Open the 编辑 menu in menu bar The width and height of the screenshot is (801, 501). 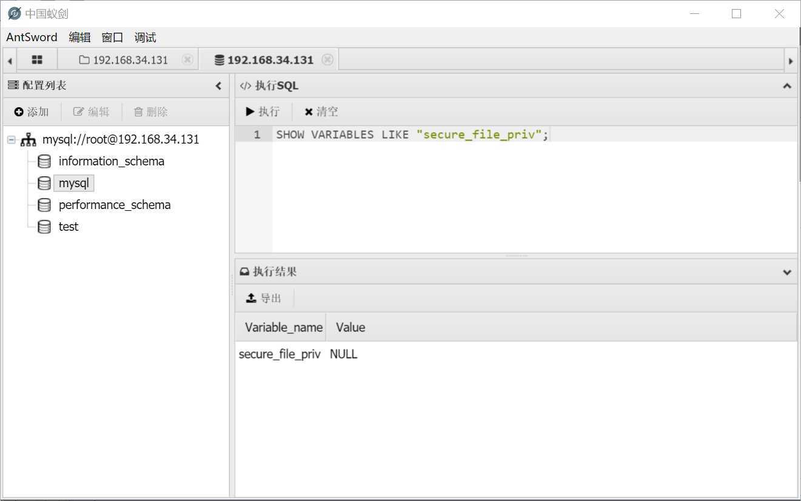pyautogui.click(x=79, y=37)
